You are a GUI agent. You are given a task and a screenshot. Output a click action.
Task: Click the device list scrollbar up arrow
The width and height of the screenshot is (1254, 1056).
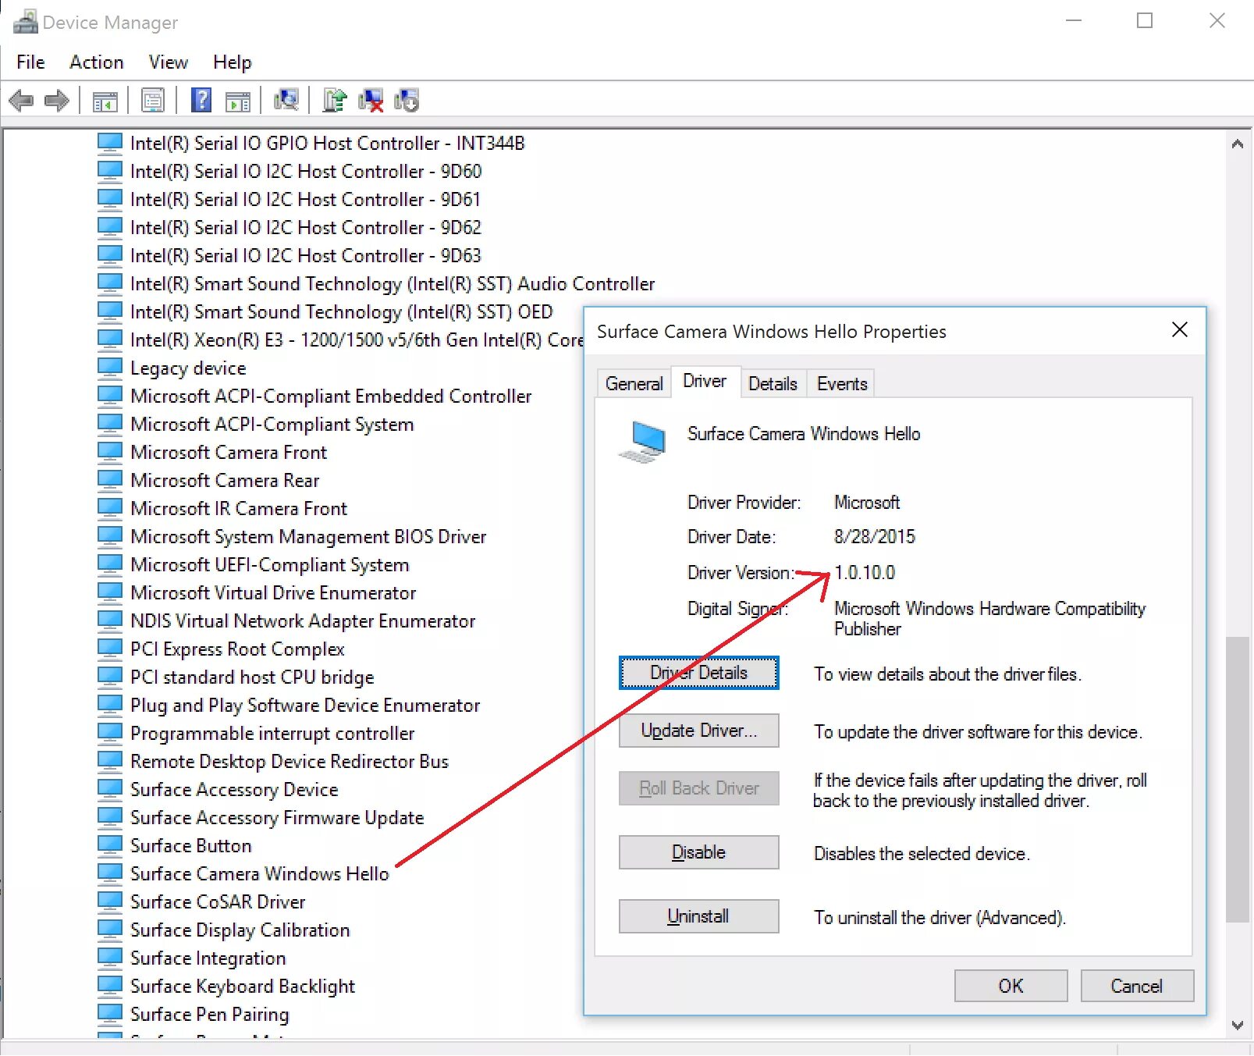tap(1237, 144)
